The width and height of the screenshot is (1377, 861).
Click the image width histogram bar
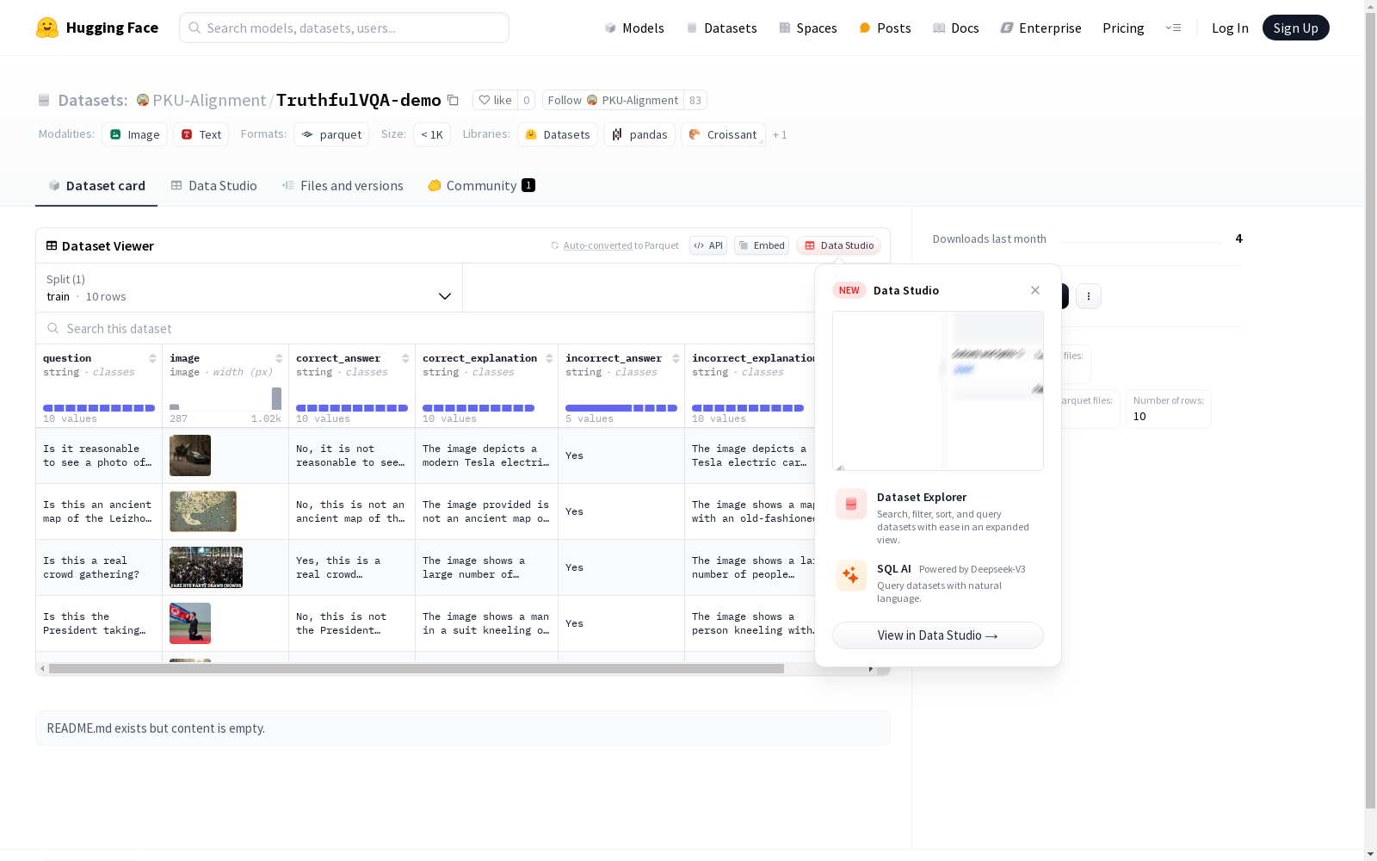pos(276,399)
